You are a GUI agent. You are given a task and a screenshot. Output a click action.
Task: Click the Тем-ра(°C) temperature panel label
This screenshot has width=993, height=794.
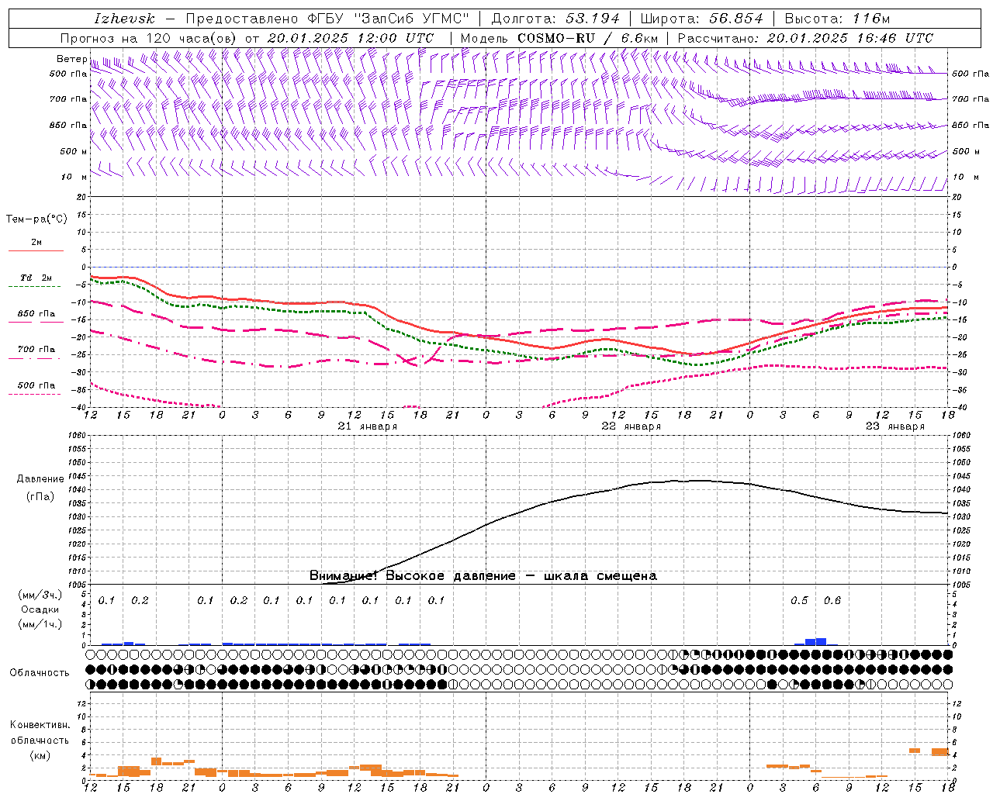(36, 219)
